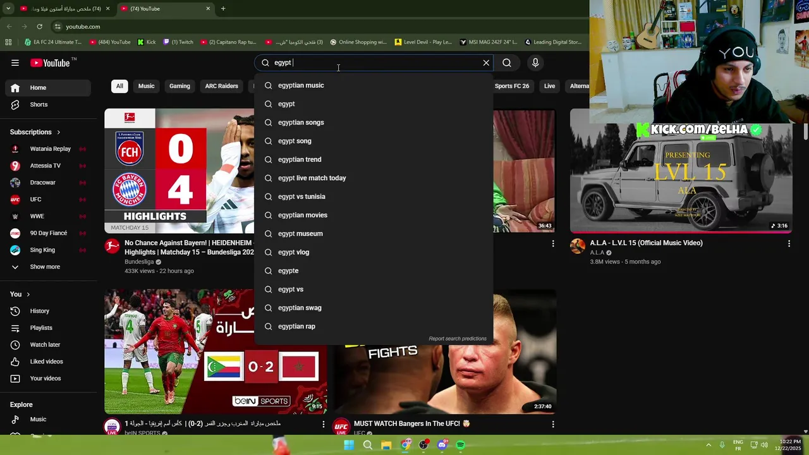Select the Sports FC 26 chip
Viewport: 809px width, 455px height.
tap(512, 86)
